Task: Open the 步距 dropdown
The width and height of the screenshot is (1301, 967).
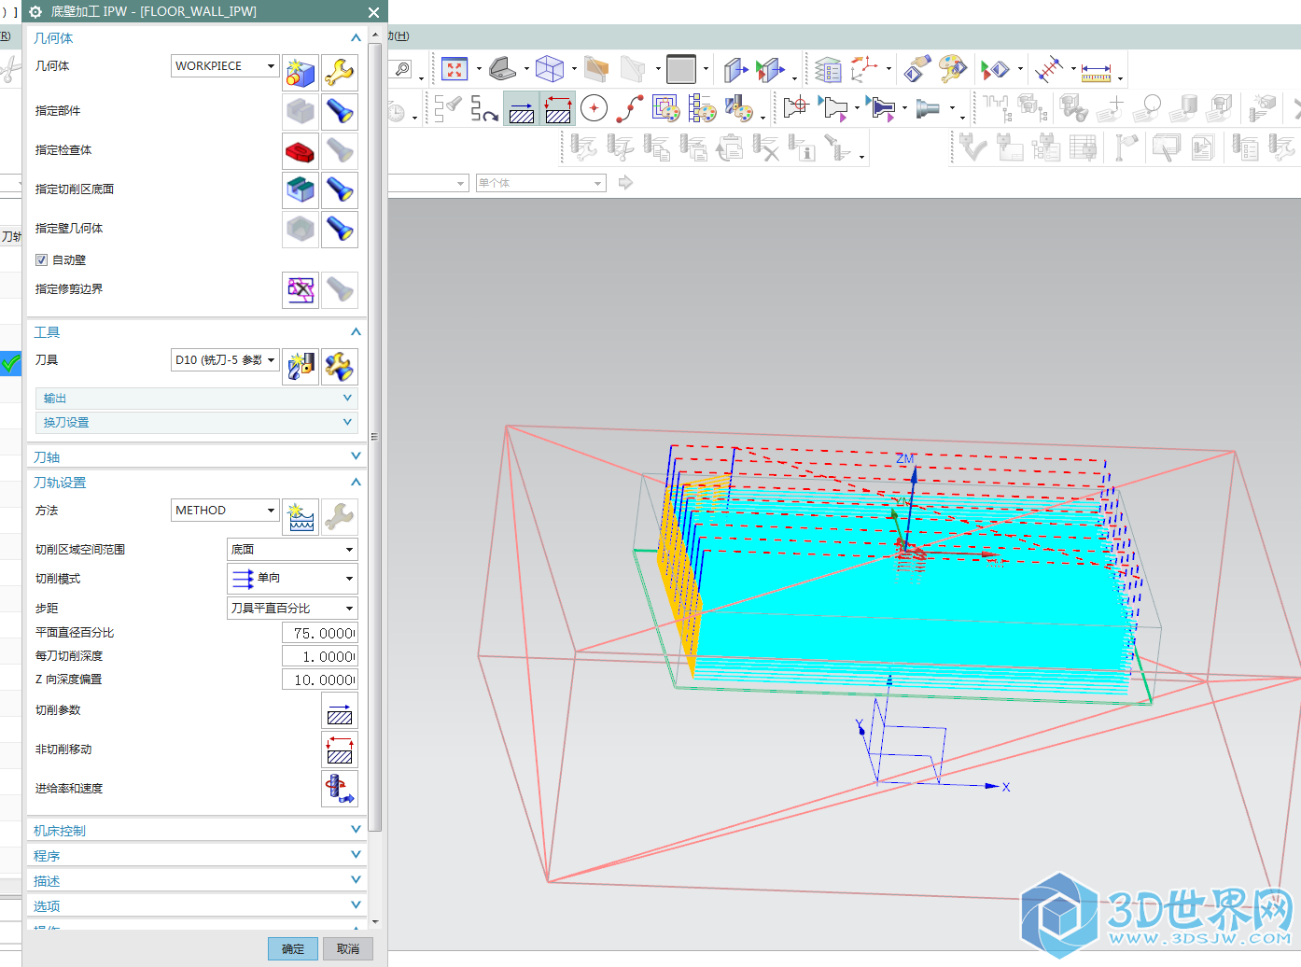Action: [x=292, y=608]
